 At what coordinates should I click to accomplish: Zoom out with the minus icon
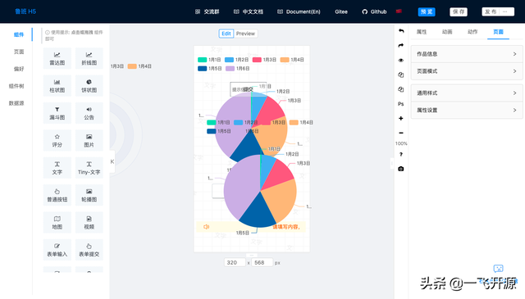point(401,133)
